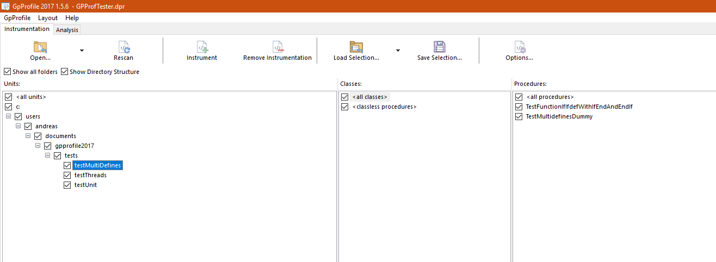Uncheck the users folder checkbox
Image resolution: width=716 pixels, height=262 pixels.
tap(18, 116)
